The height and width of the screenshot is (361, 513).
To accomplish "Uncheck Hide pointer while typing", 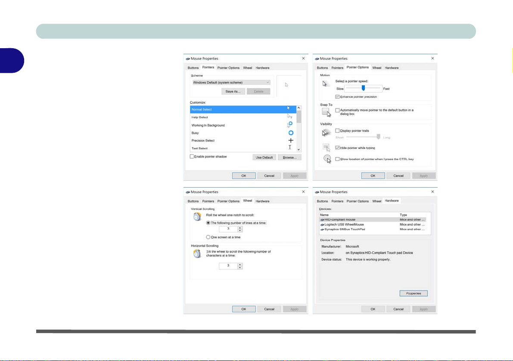I will click(x=337, y=148).
